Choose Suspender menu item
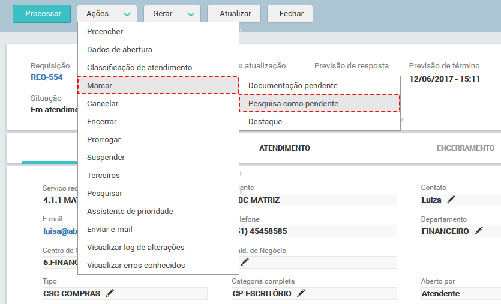 (158, 158)
